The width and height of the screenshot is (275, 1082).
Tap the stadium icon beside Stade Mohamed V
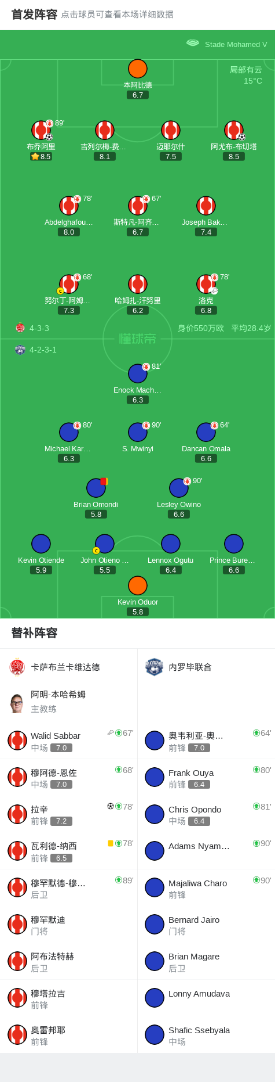(x=193, y=44)
